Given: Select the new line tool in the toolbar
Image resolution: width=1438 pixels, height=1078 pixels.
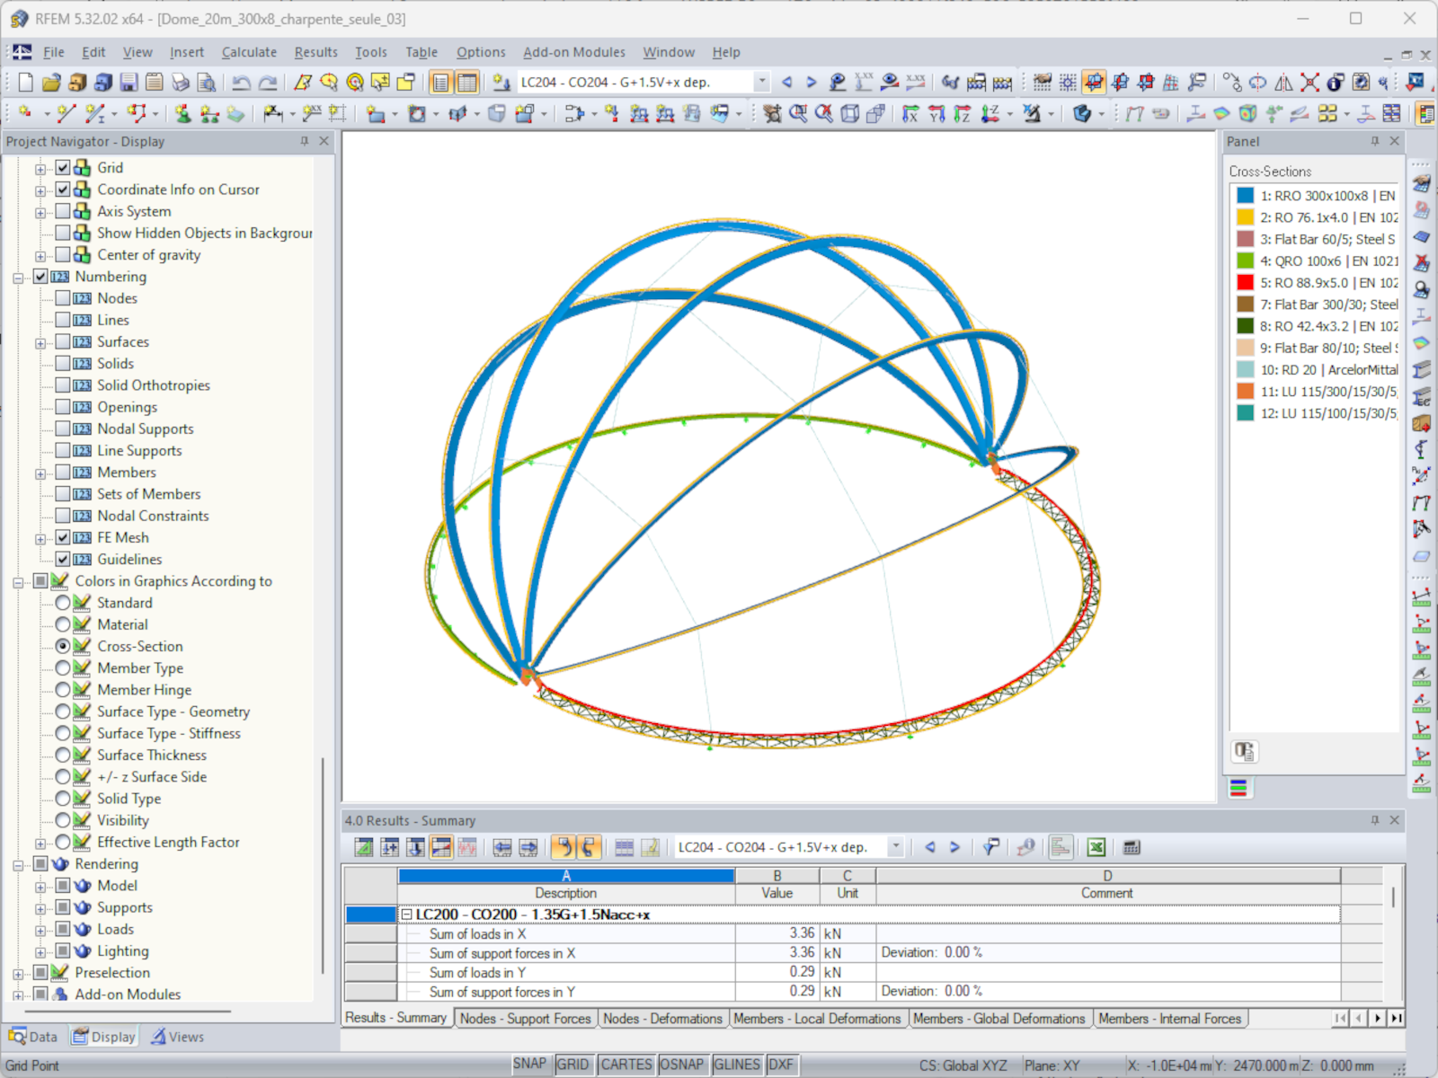Looking at the screenshot, I should [x=66, y=113].
